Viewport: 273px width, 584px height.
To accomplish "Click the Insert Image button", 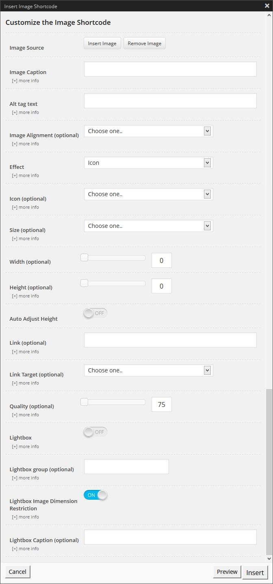I will (x=102, y=44).
